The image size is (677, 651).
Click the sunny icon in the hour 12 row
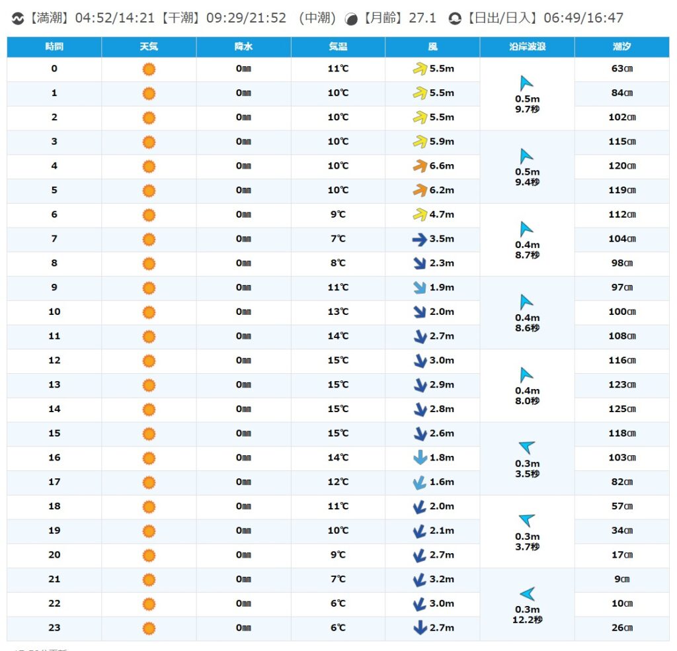149,361
